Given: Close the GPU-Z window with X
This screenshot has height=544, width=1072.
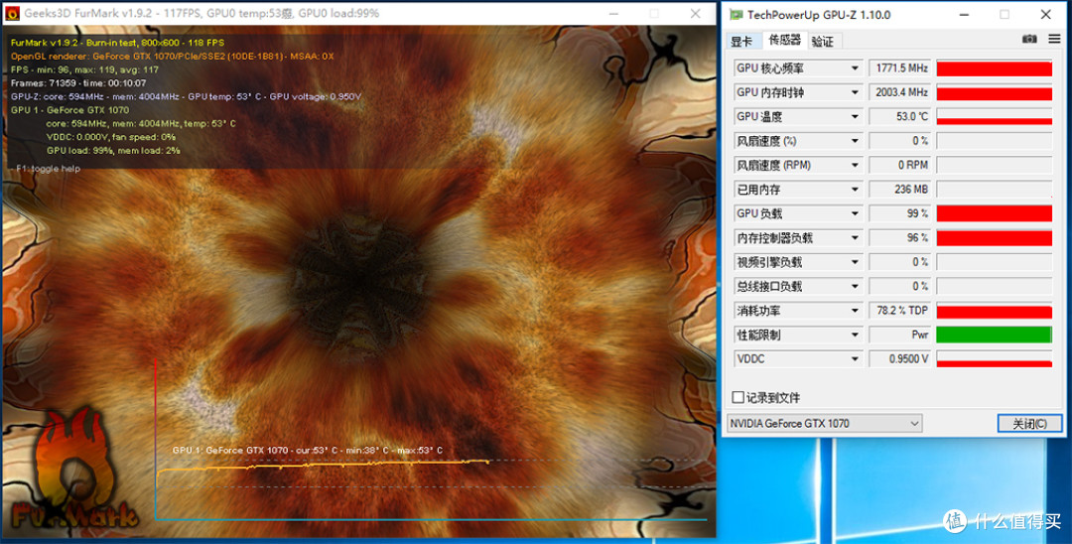Looking at the screenshot, I should pos(1045,14).
